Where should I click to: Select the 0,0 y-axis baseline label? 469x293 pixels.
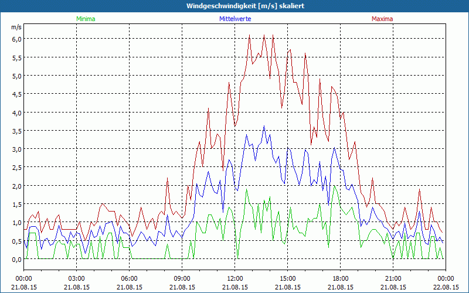(16, 259)
